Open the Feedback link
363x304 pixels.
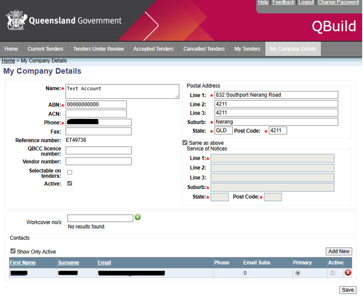tap(284, 2)
